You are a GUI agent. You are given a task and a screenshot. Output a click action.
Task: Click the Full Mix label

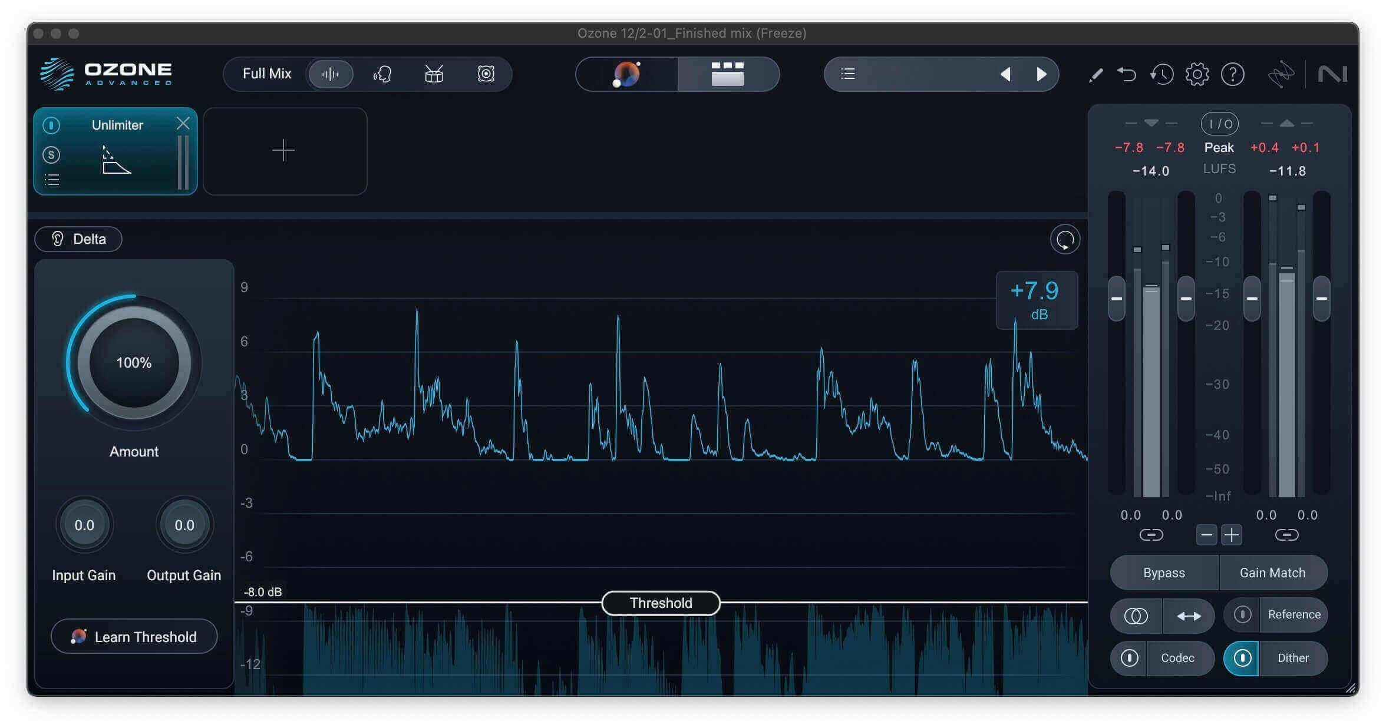click(267, 74)
